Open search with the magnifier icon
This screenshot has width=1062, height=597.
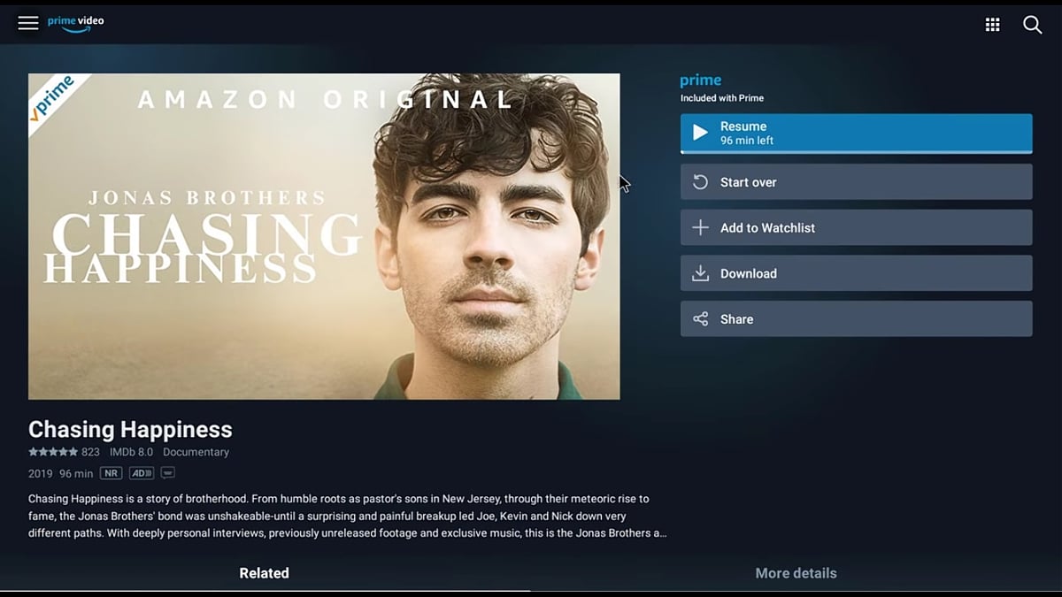[x=1033, y=25]
